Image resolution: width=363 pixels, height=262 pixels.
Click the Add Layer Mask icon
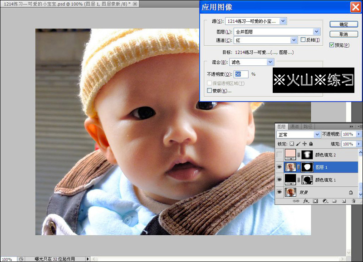coord(315,201)
